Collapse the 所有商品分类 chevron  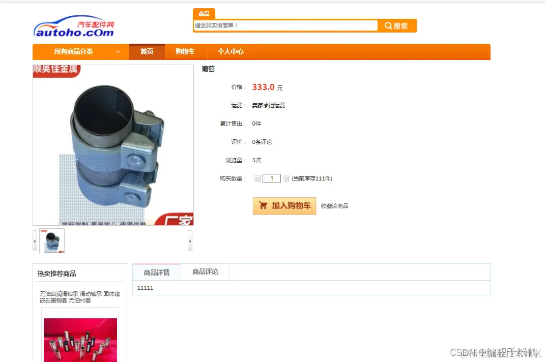point(118,52)
